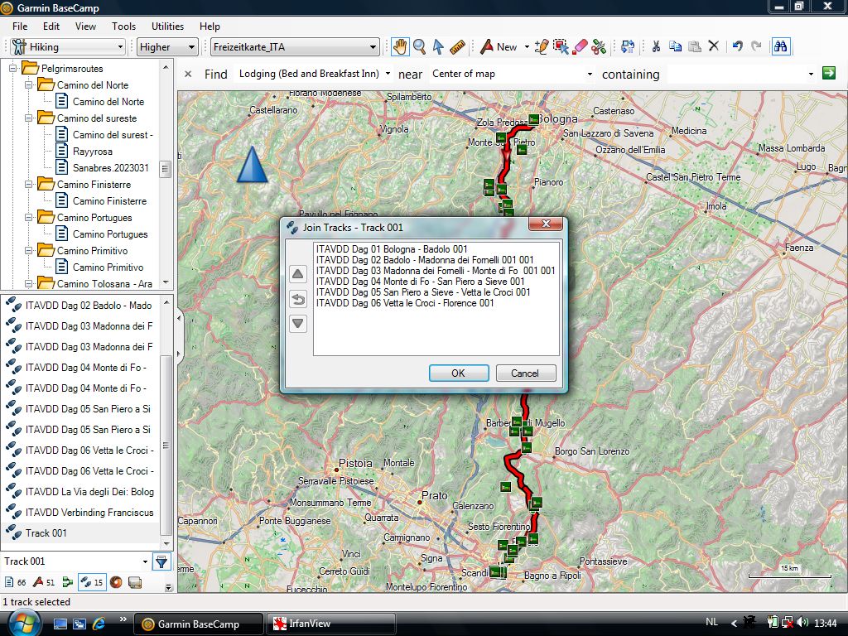Viewport: 848px width, 636px height.
Task: Choose the Erase tool in toolbar
Action: click(x=581, y=47)
